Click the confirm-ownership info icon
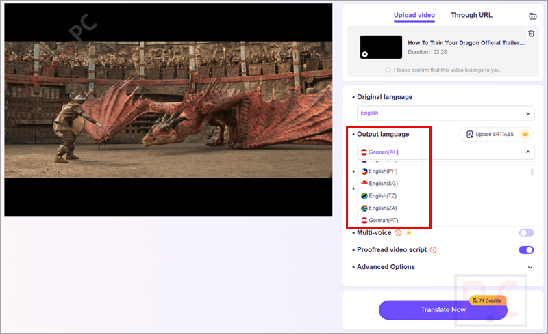This screenshot has width=548, height=334. (388, 70)
